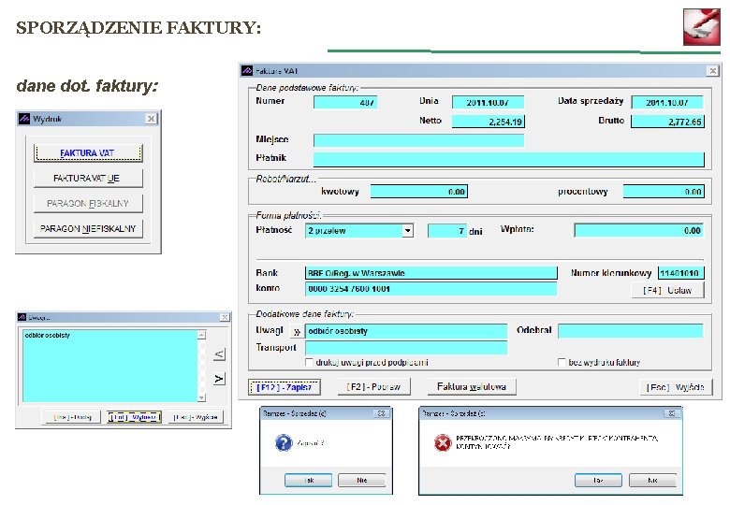This screenshot has width=730, height=505.
Task: Select FAKTURA VAT UE print option
Action: tap(88, 178)
